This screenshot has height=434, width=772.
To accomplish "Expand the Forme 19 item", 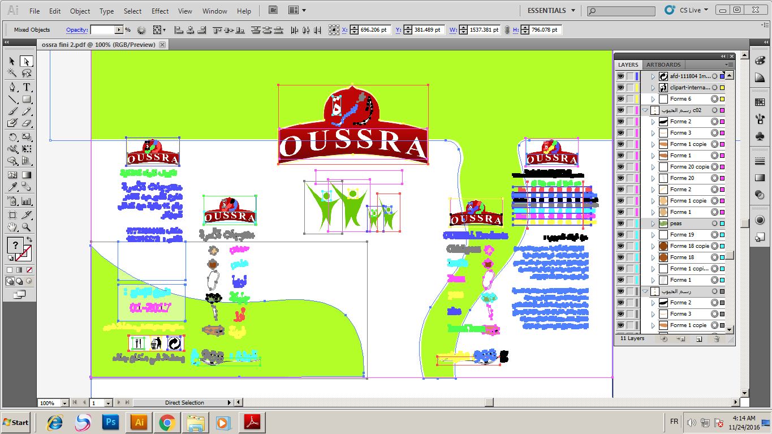I will [653, 235].
